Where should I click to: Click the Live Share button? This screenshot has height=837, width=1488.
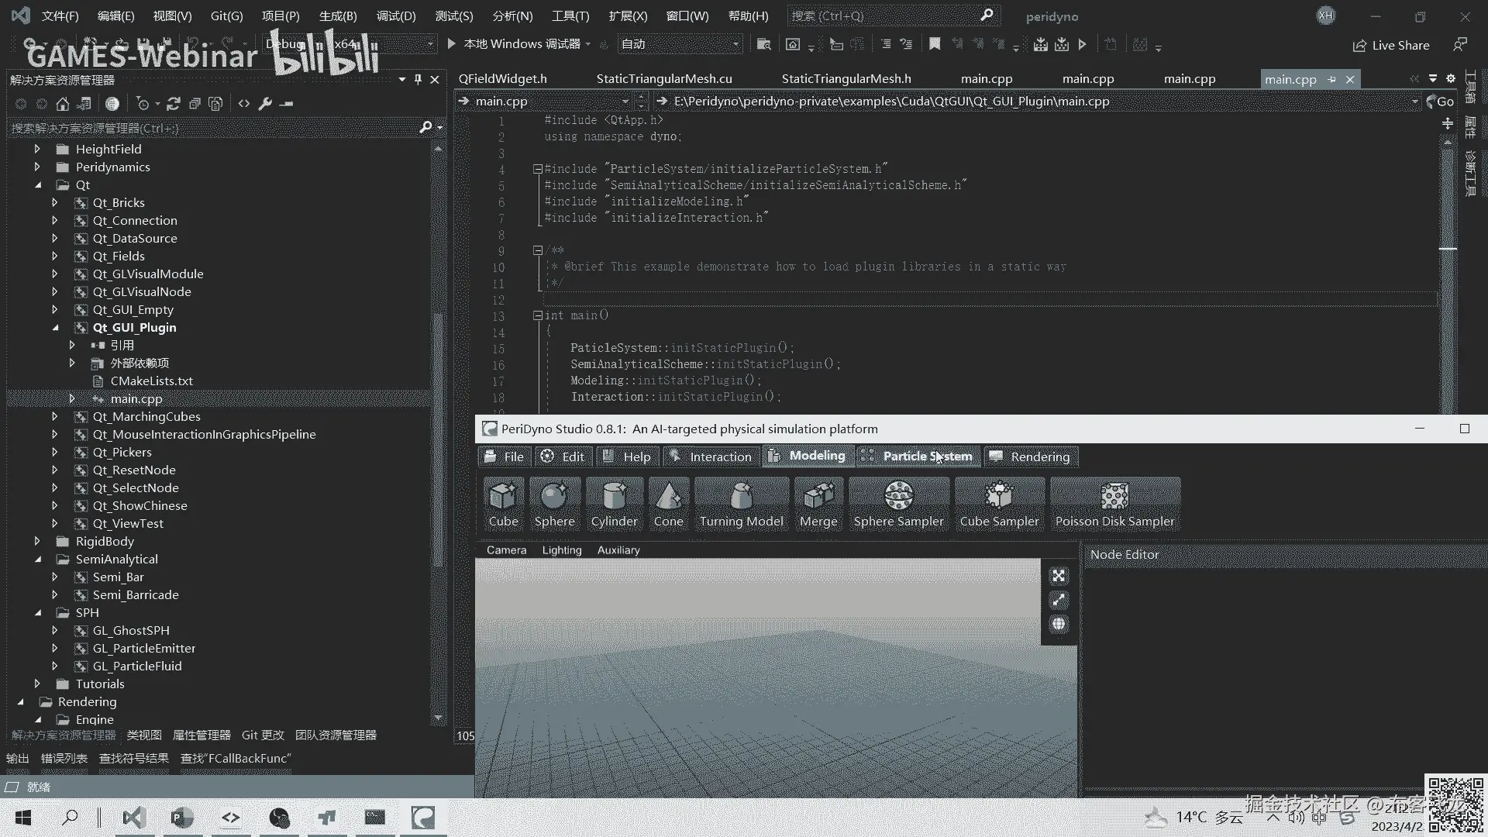pyautogui.click(x=1391, y=45)
